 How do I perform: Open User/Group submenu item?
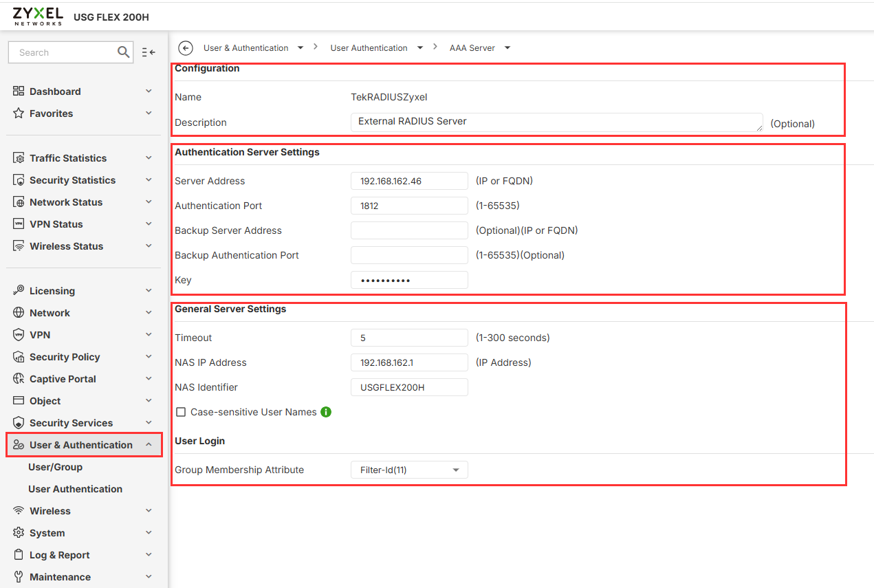point(55,467)
